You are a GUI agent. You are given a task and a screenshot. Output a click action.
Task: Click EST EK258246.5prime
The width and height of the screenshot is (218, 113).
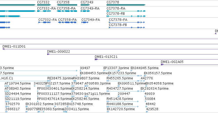(x=85, y=99)
